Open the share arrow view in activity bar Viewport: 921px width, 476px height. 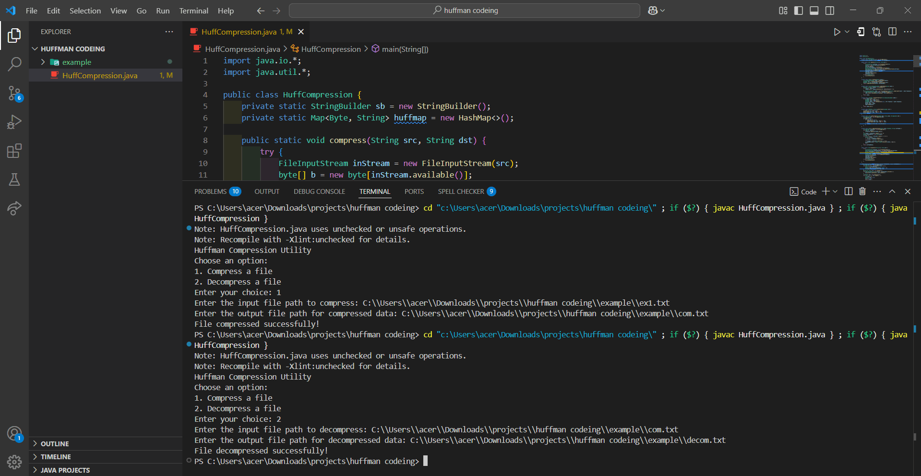tap(14, 208)
